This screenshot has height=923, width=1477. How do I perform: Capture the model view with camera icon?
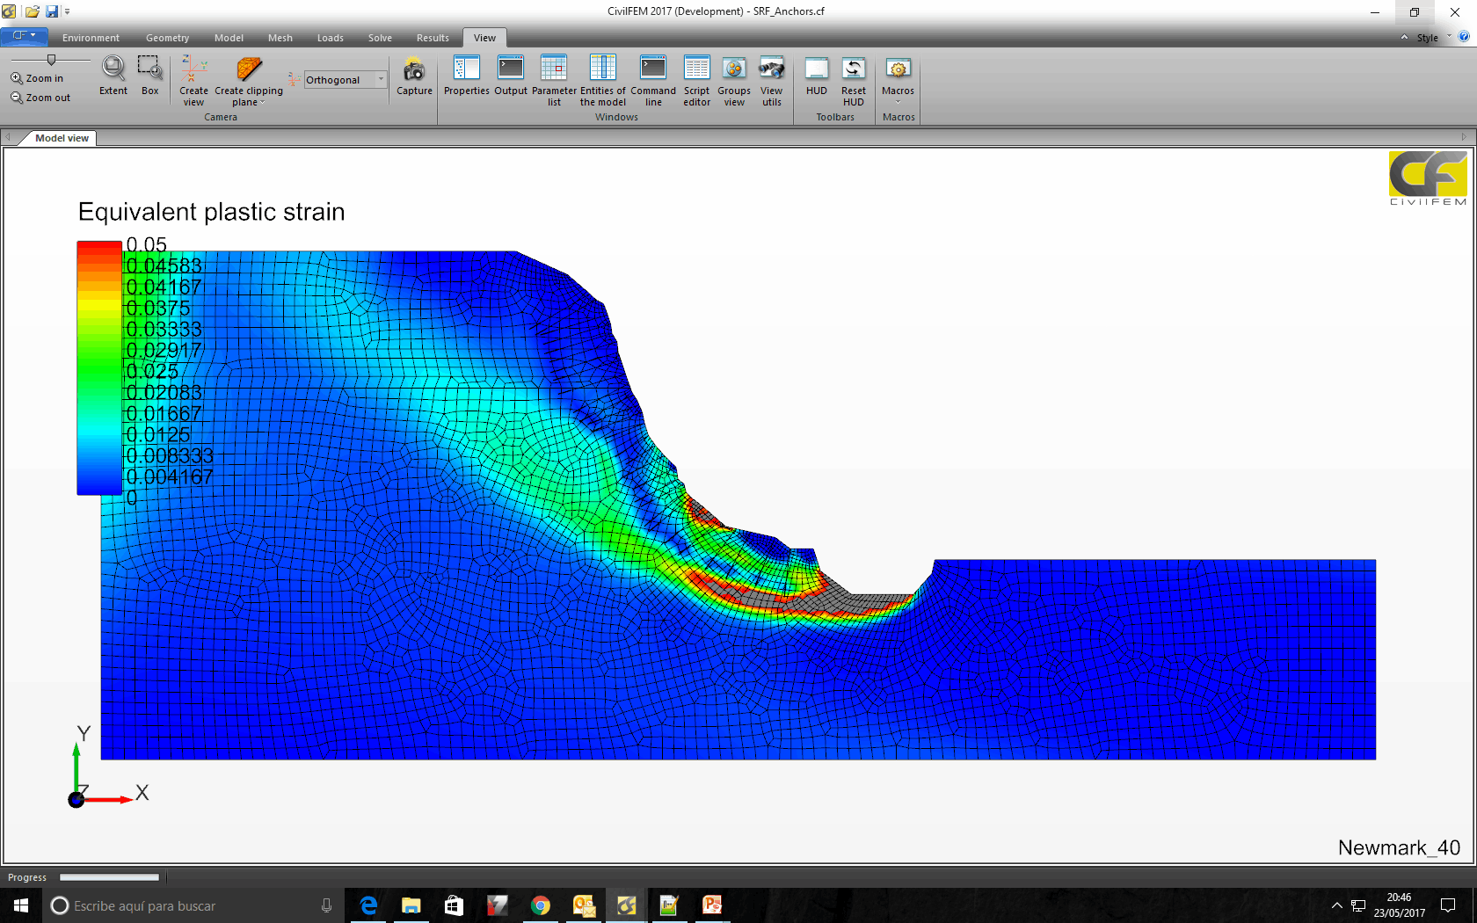[x=414, y=70]
